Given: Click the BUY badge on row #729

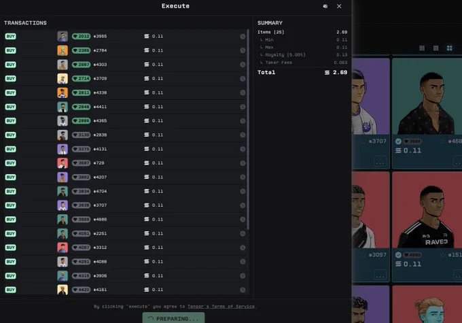Looking at the screenshot, I should click(10, 163).
